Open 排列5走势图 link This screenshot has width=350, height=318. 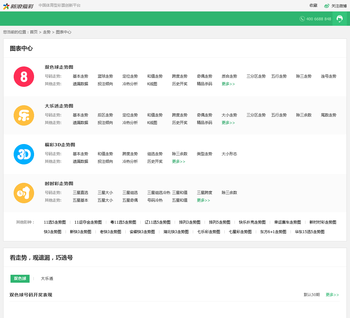220,222
